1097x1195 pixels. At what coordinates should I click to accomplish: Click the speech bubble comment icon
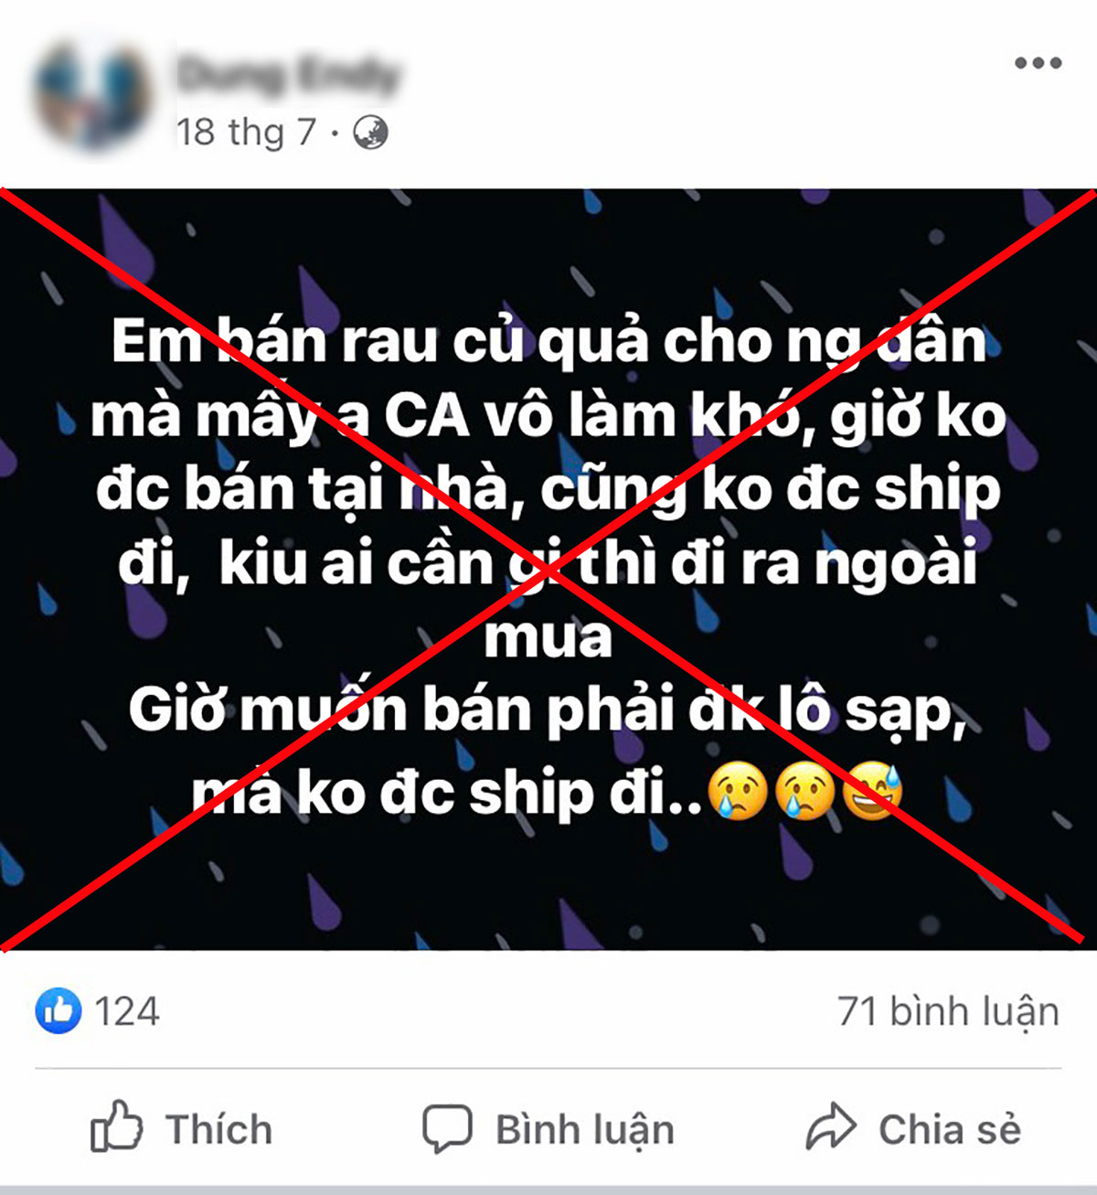[x=447, y=1128]
